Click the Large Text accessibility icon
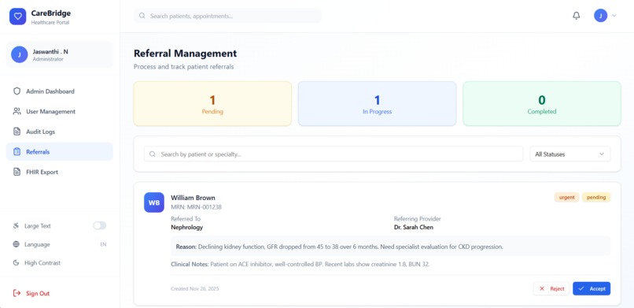This screenshot has height=308, width=634. click(17, 226)
